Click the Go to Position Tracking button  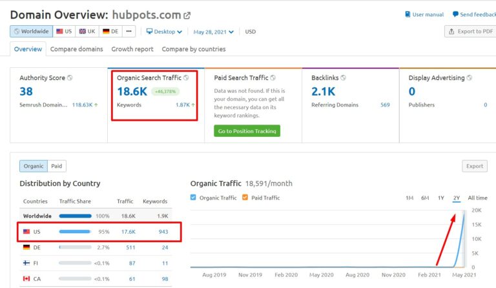pyautogui.click(x=247, y=131)
